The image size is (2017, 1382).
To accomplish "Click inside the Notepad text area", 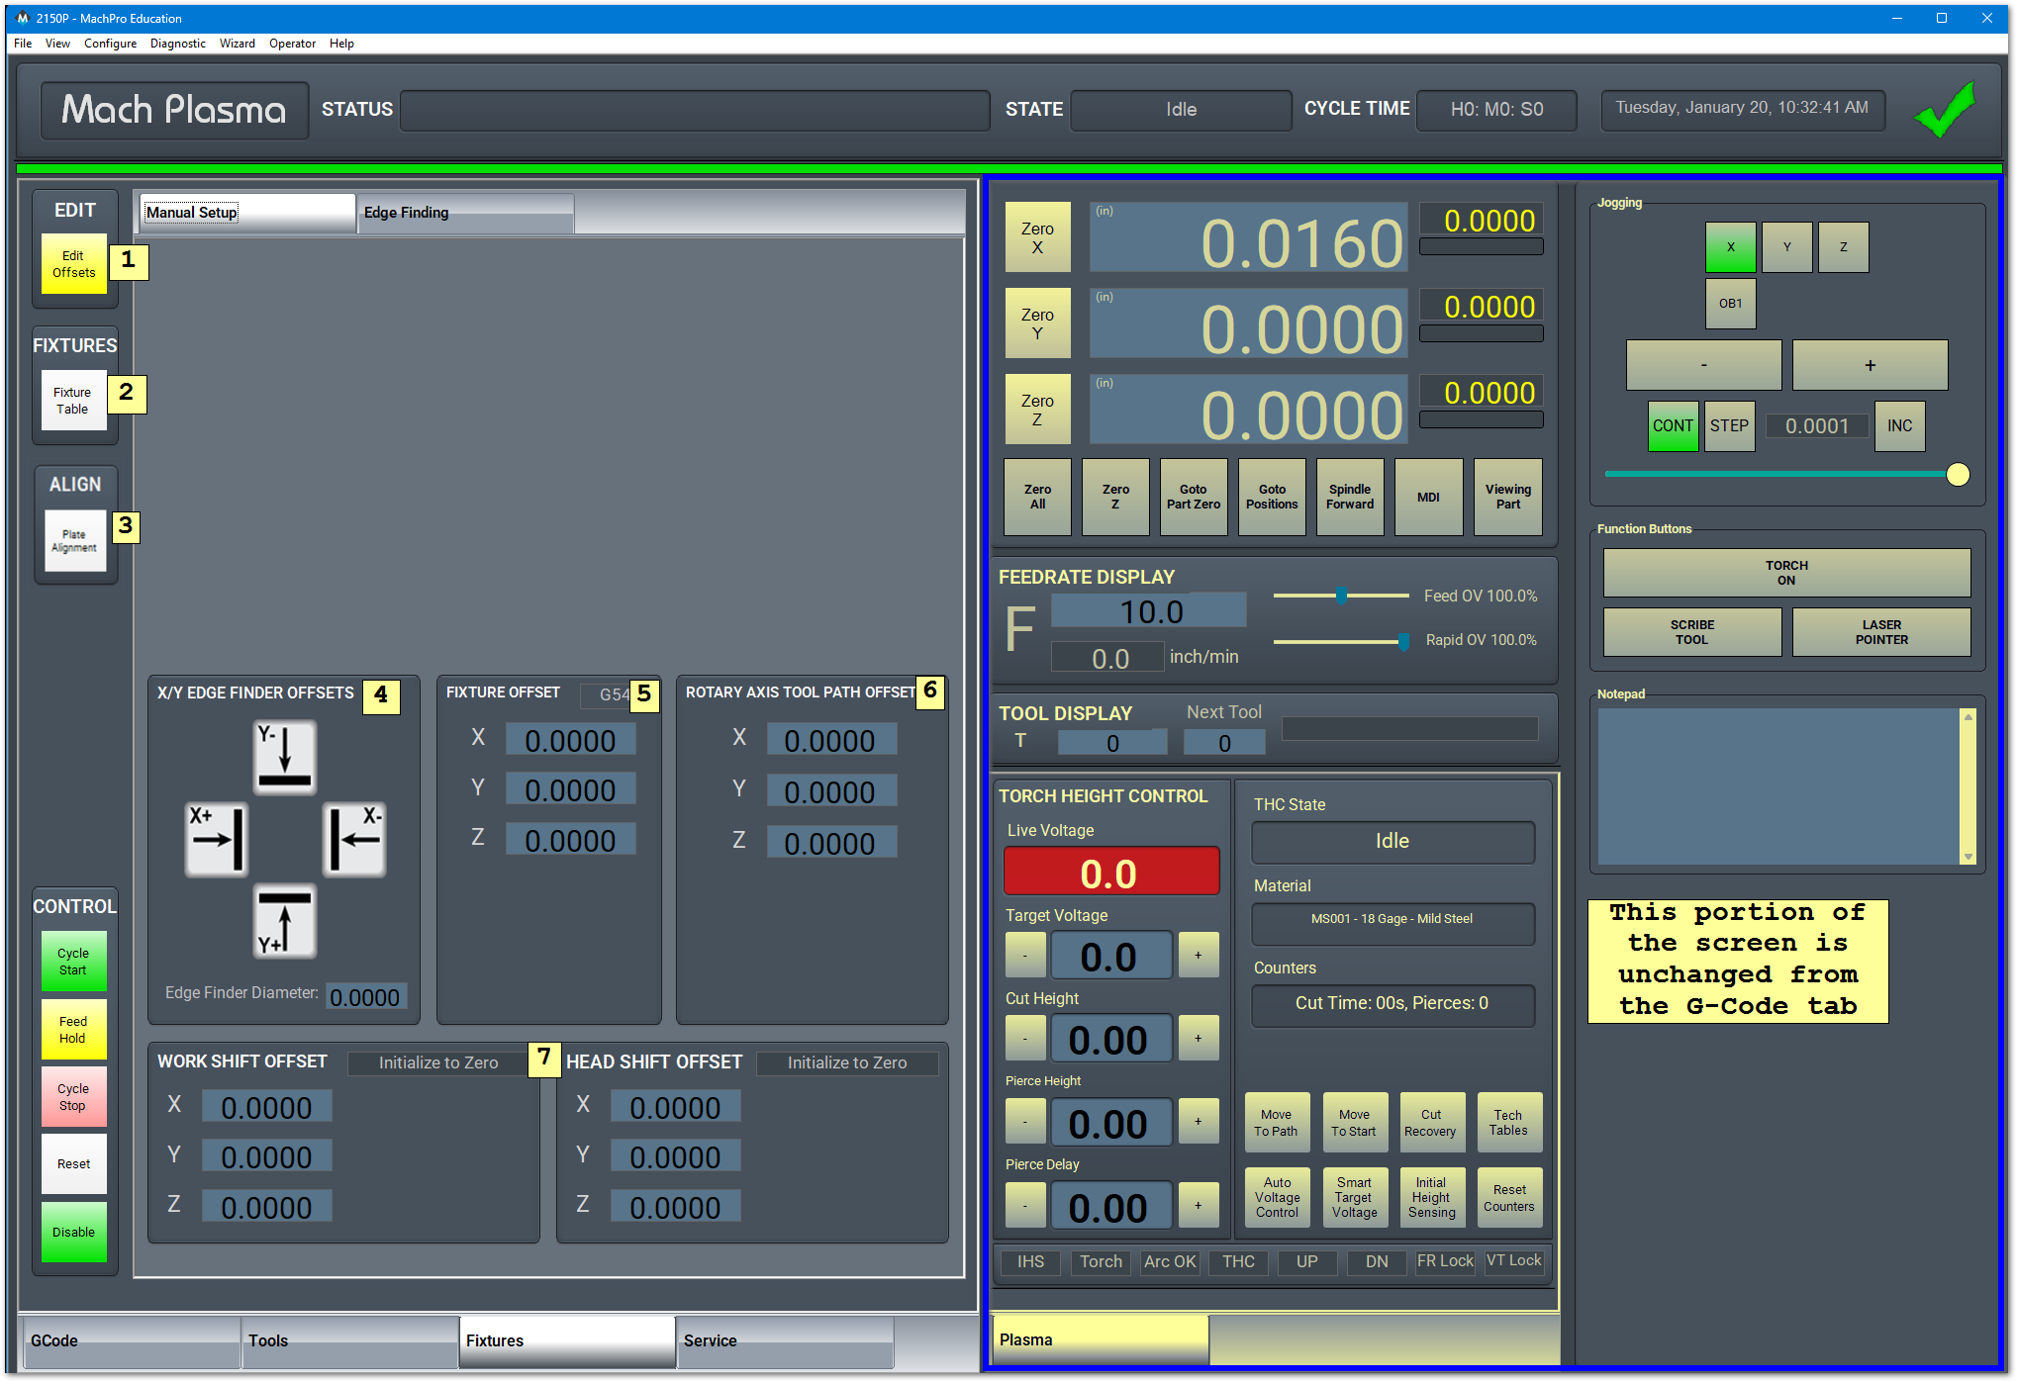I will pyautogui.click(x=1778, y=786).
